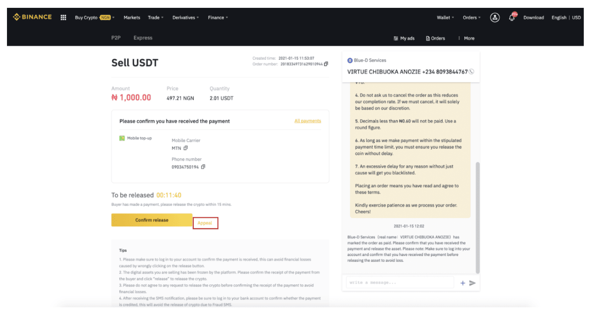589x316 pixels.
Task: Call the buyer using phone icon
Action: 471,71
